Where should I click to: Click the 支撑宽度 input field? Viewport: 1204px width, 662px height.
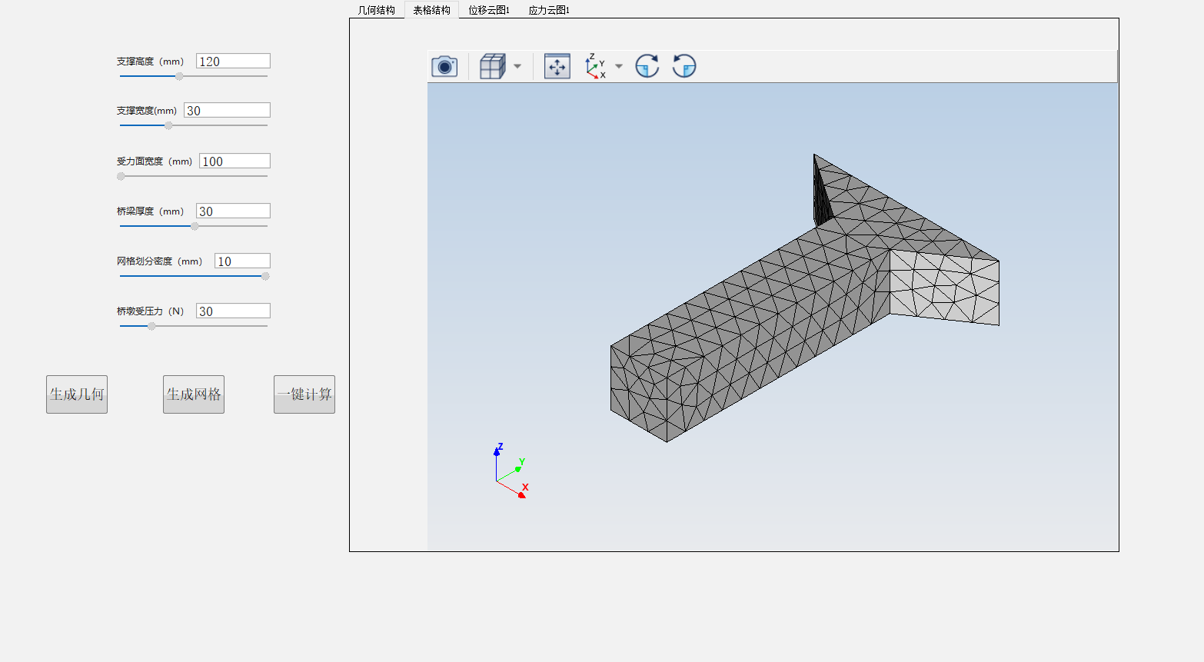[227, 111]
